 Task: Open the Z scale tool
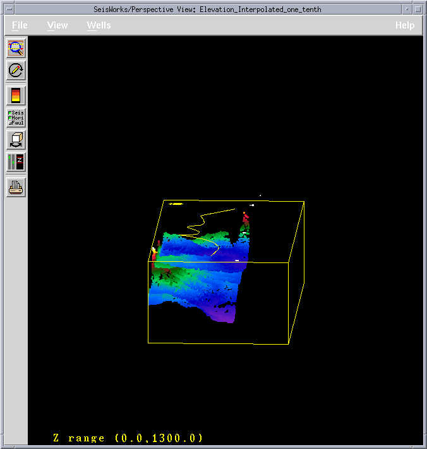(x=16, y=163)
